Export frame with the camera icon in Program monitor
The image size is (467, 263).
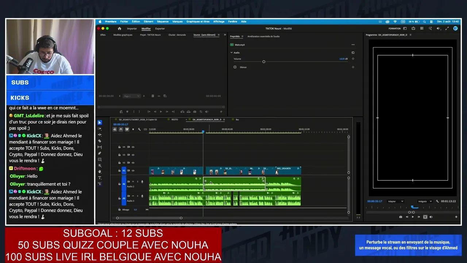401,217
